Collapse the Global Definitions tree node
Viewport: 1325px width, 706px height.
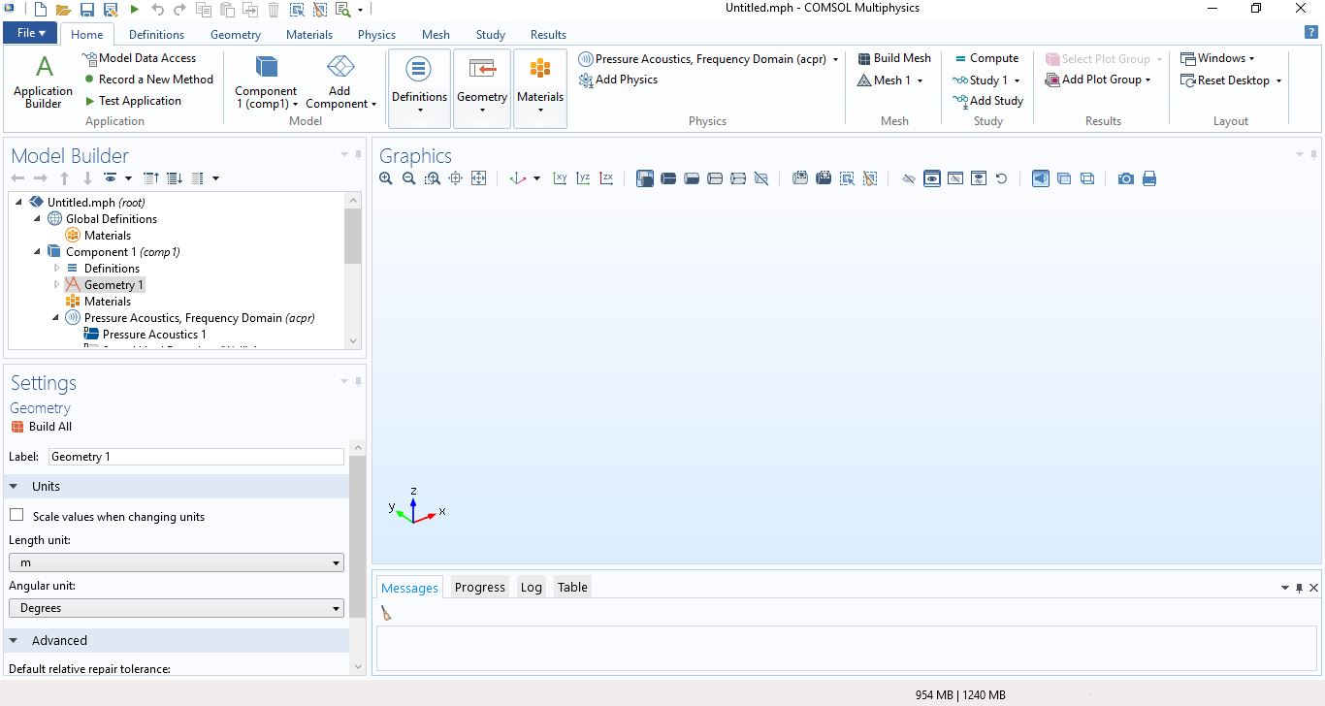tap(38, 219)
